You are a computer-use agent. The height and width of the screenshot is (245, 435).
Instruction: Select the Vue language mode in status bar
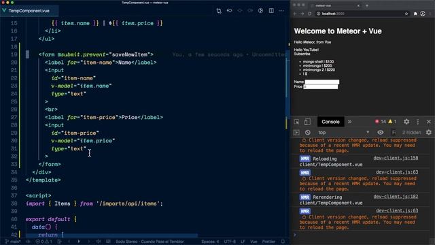[x=254, y=242]
